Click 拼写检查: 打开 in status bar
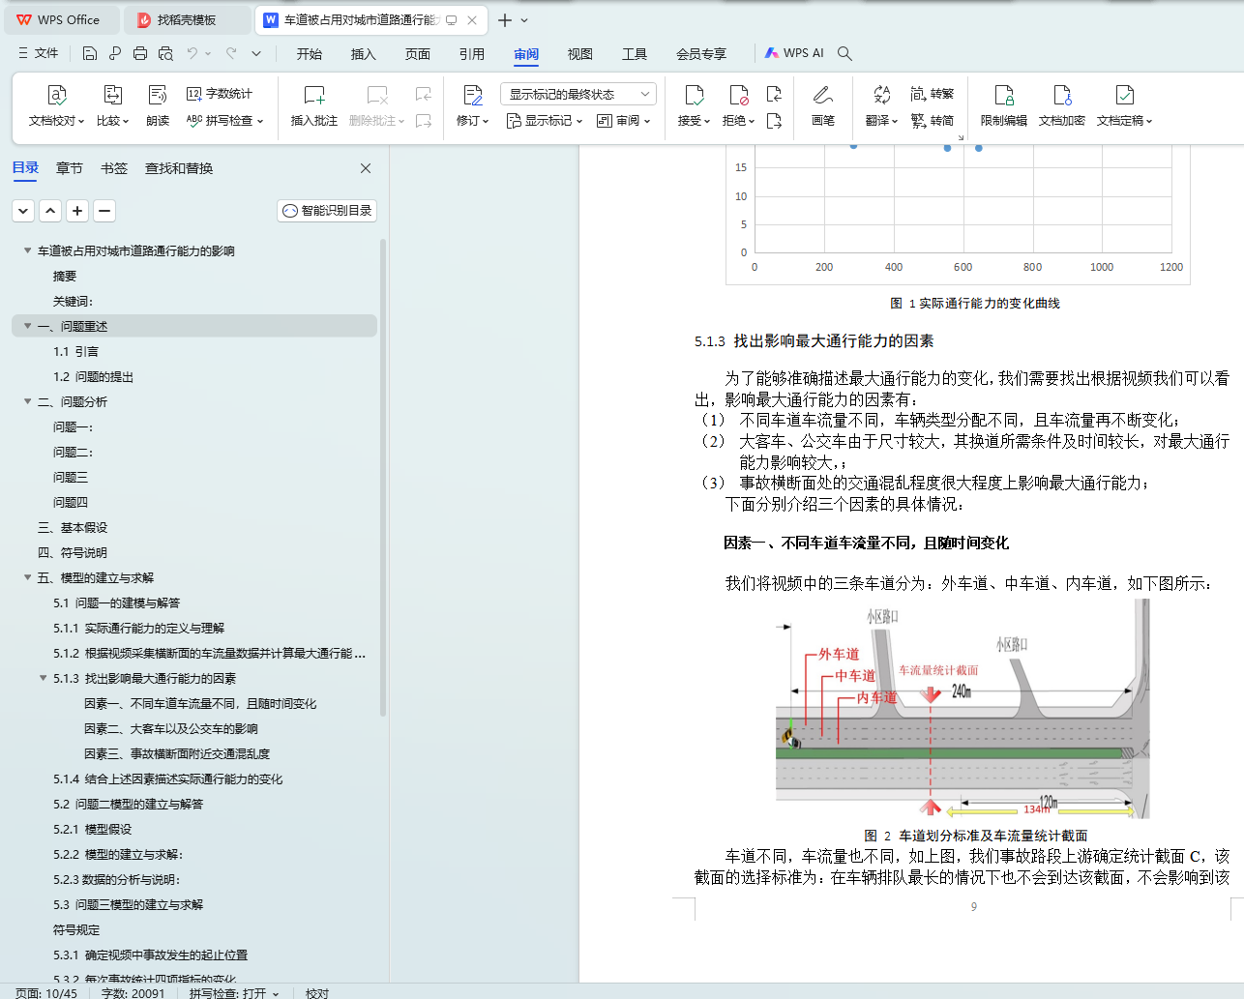The image size is (1244, 999). [x=234, y=993]
